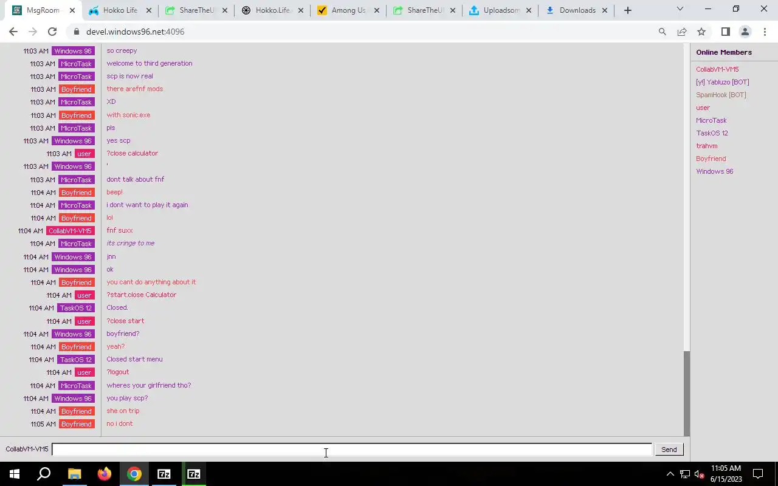Open the tab search chevron
This screenshot has height=486, width=778.
680,9
